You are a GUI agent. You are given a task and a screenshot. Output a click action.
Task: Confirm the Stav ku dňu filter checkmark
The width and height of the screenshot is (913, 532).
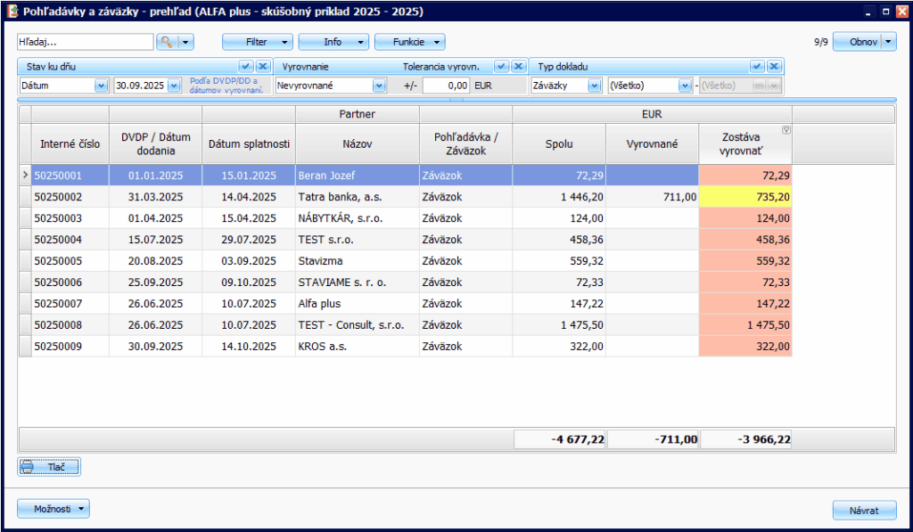245,66
